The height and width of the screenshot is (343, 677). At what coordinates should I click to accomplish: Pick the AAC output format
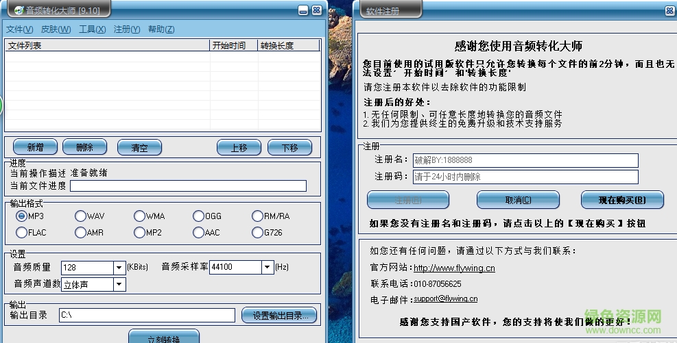[198, 233]
